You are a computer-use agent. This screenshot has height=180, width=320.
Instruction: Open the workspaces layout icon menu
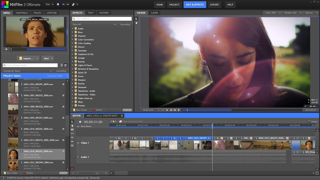[x=75, y=4]
